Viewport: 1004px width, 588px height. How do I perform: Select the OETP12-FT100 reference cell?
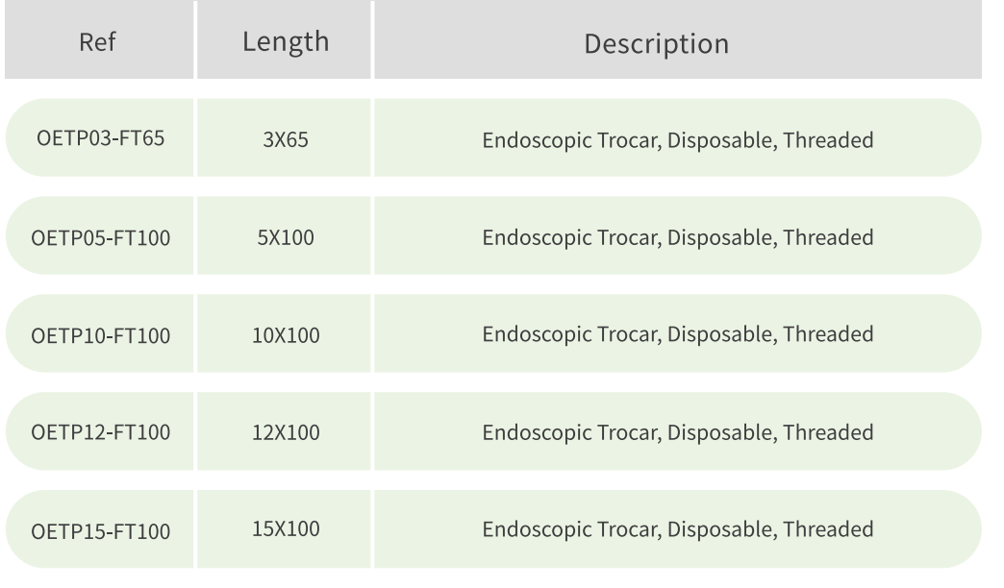(101, 433)
